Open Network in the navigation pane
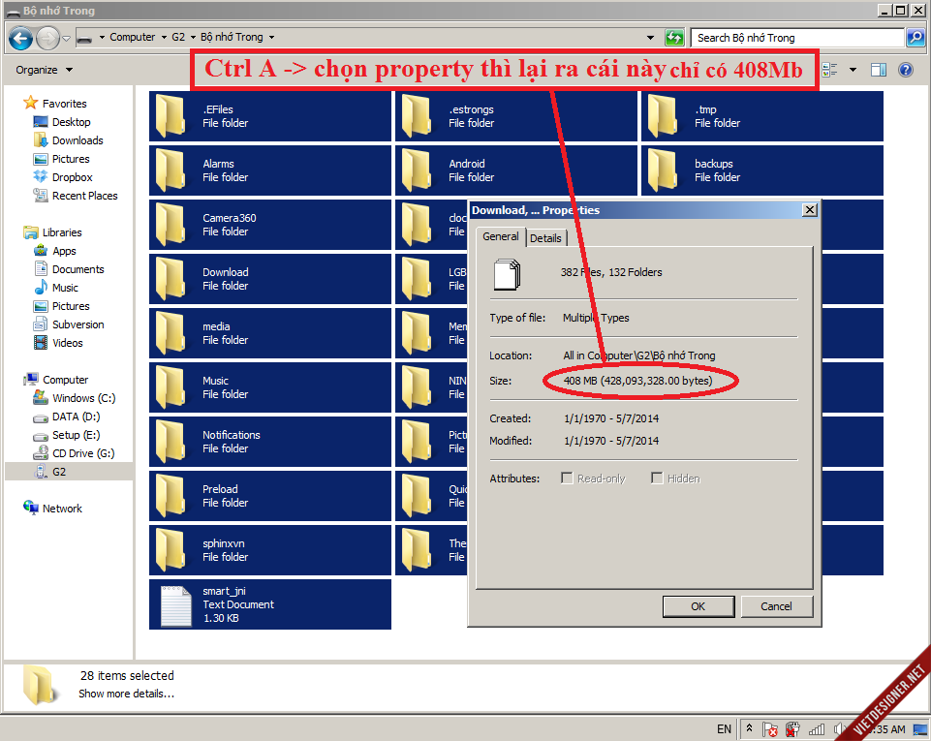Image resolution: width=931 pixels, height=741 pixels. [x=53, y=509]
